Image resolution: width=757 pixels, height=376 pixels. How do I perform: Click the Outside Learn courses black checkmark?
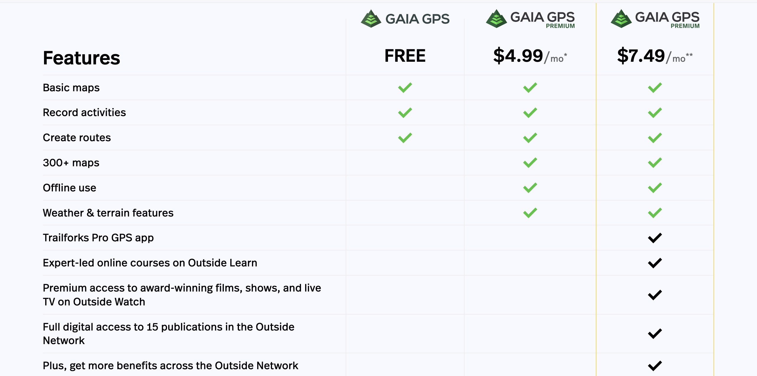(x=655, y=263)
